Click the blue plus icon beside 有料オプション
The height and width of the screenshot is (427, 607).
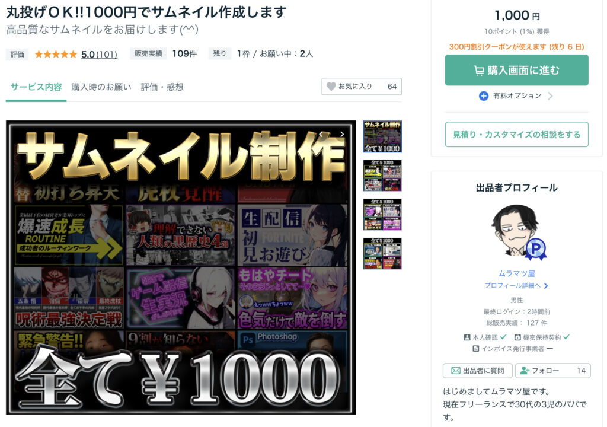tap(484, 96)
